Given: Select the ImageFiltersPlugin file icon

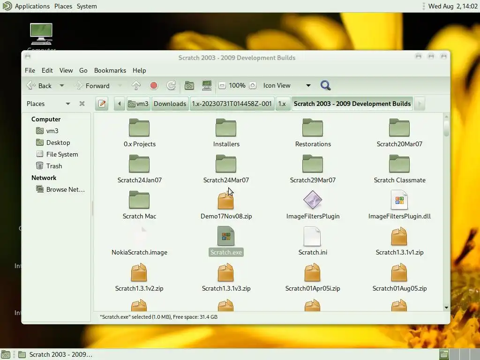Looking at the screenshot, I should coord(313,200).
